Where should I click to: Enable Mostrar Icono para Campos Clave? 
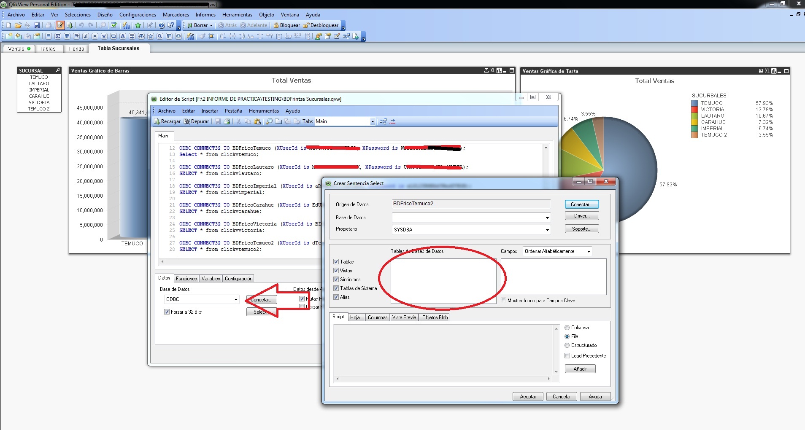click(x=504, y=301)
